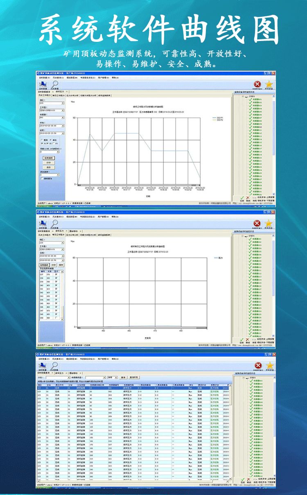Click the 保存 button in middle window

(x=61, y=265)
